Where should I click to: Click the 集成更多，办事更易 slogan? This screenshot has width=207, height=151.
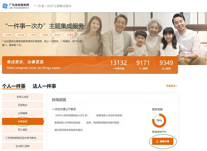25,62
